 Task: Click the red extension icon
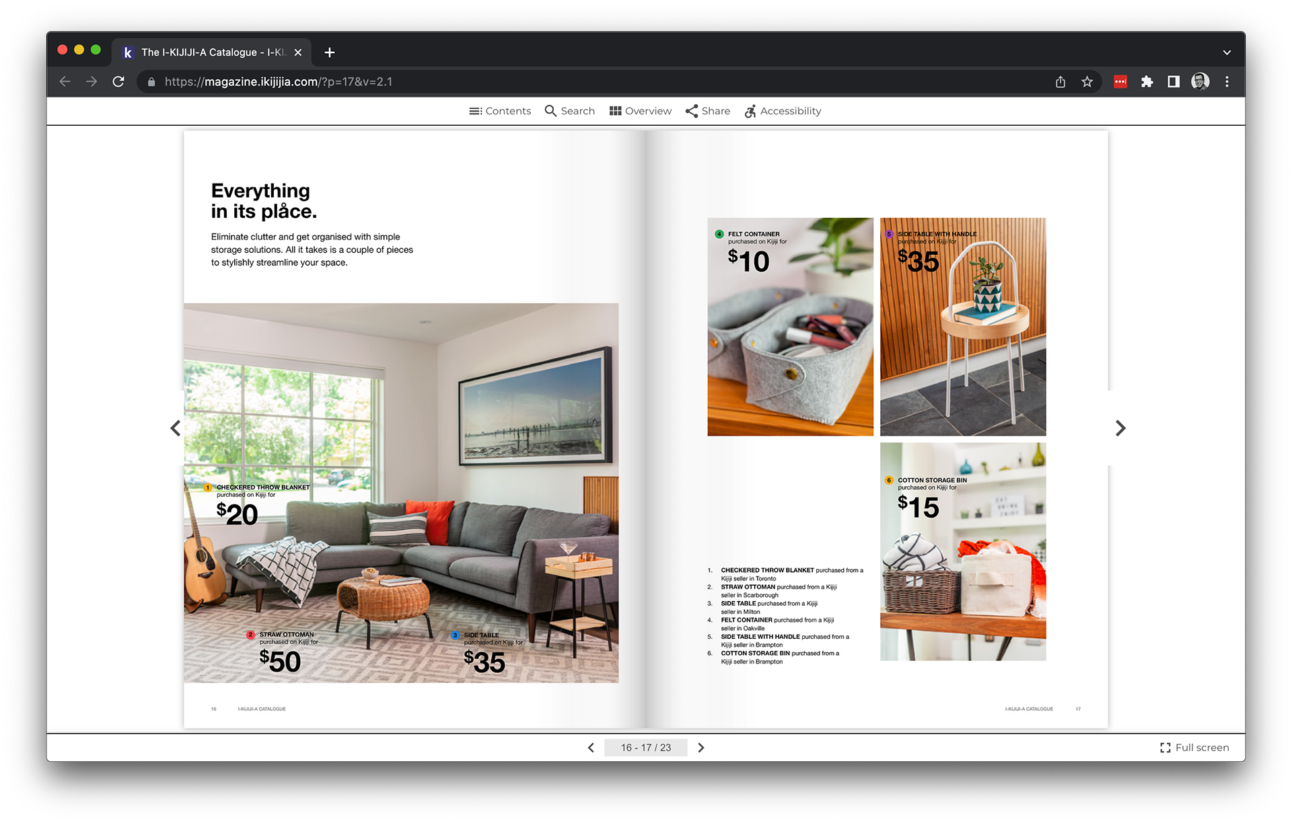[1120, 82]
